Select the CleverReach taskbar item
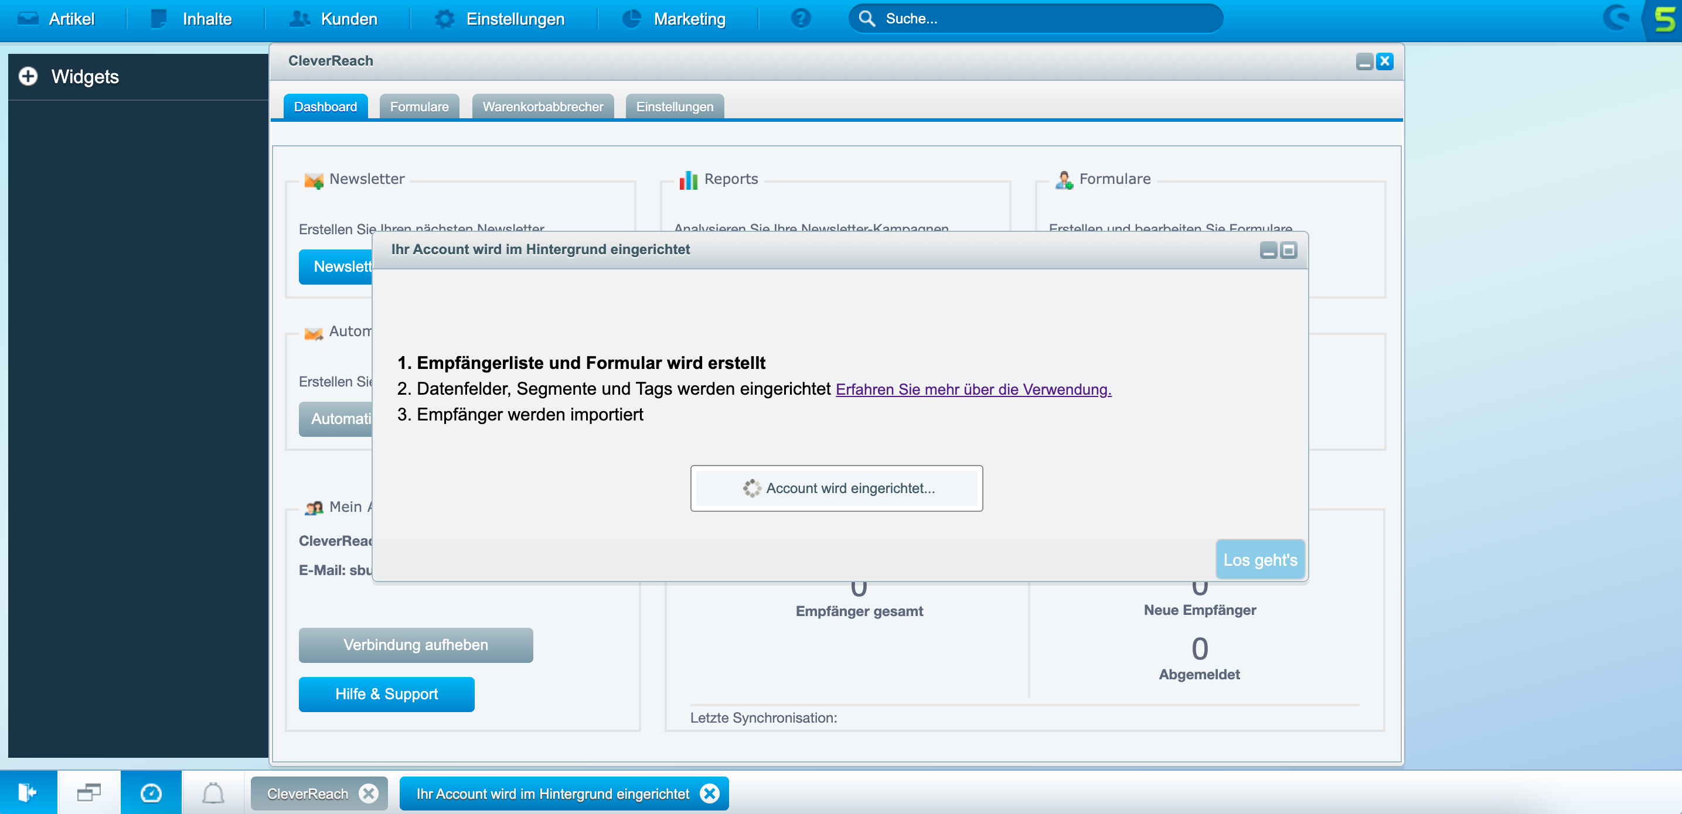Screen dimensions: 1682x814 pos(308,793)
